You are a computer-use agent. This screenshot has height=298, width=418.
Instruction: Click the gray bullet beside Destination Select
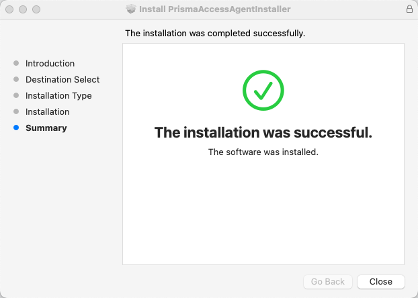pyautogui.click(x=16, y=79)
